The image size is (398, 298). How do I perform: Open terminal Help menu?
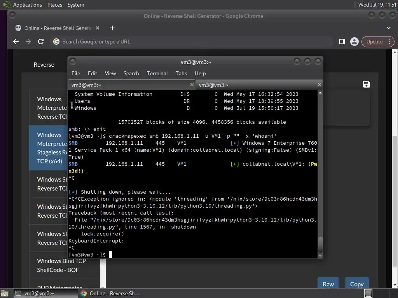coord(200,73)
